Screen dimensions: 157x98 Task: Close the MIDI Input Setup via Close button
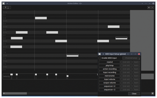(134, 94)
